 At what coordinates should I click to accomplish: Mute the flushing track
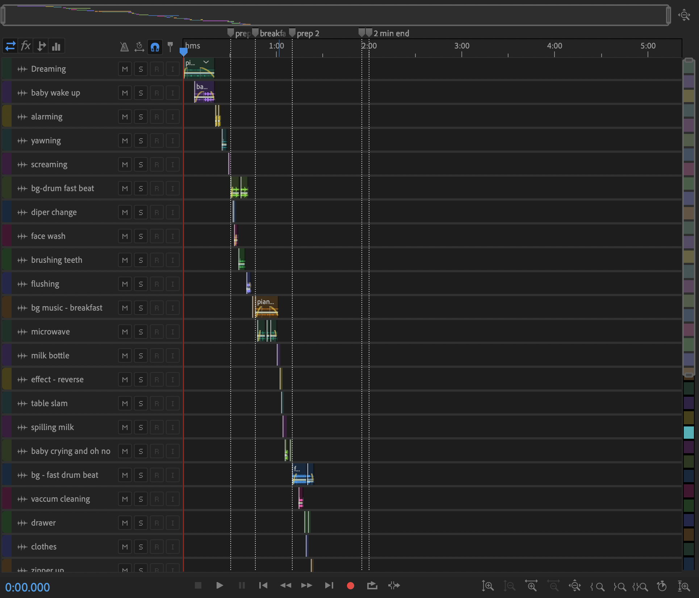point(125,284)
